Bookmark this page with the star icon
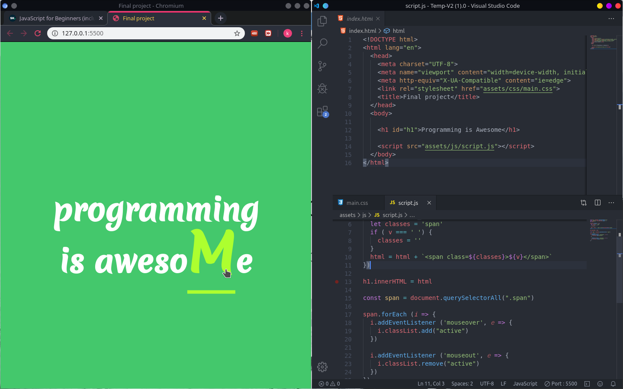 pos(237,33)
